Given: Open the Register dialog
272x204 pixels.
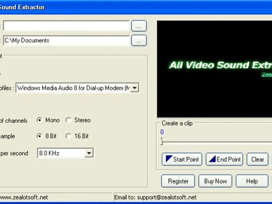Looking at the screenshot, I should [x=178, y=181].
